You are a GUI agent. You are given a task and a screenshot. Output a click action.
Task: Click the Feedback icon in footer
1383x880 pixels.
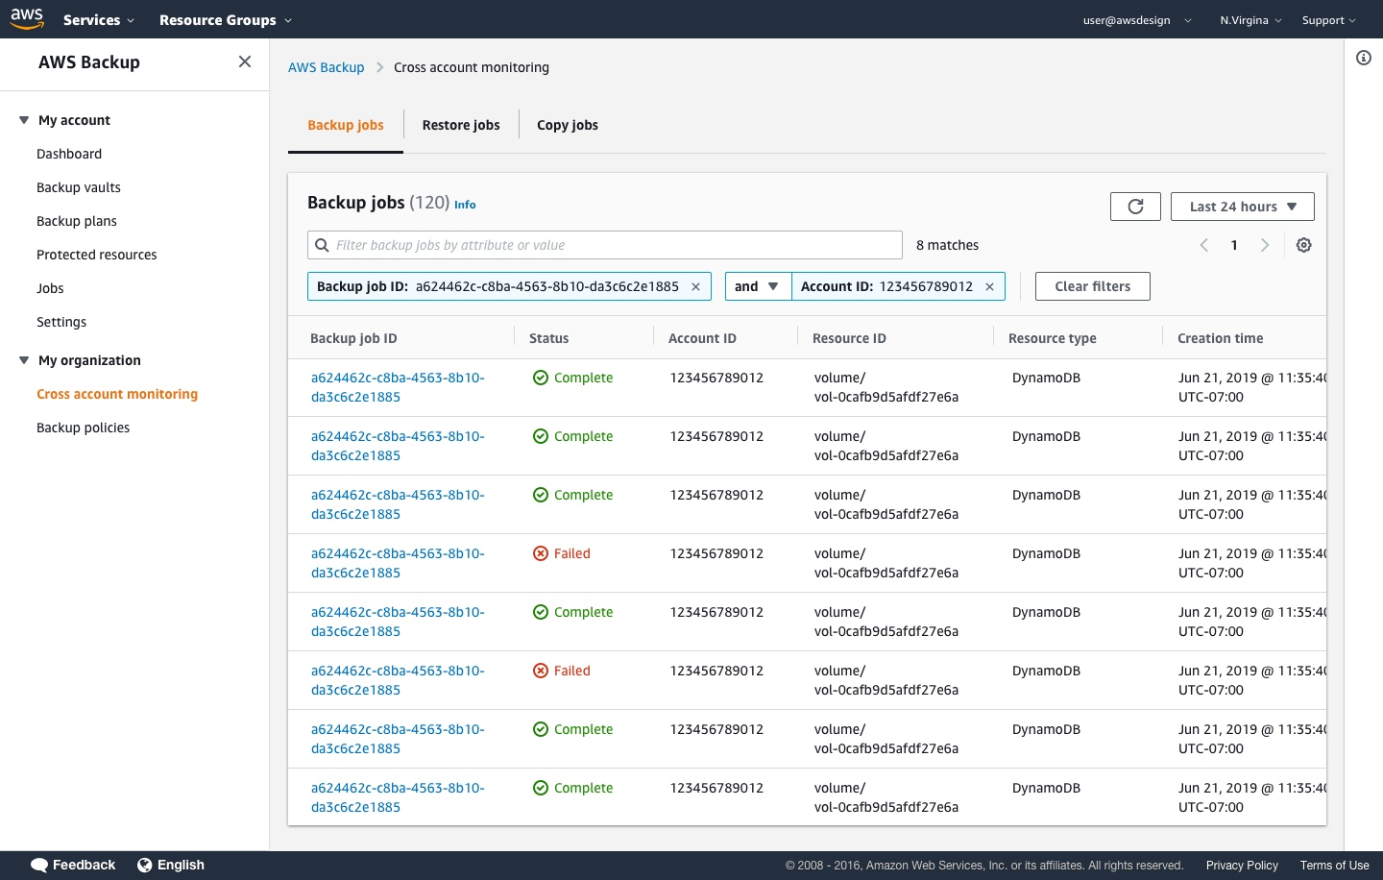[38, 865]
